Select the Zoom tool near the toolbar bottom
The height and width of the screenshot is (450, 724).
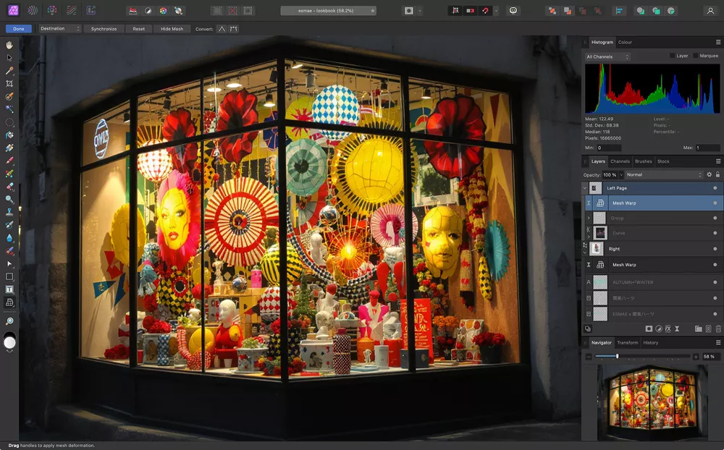pos(9,321)
